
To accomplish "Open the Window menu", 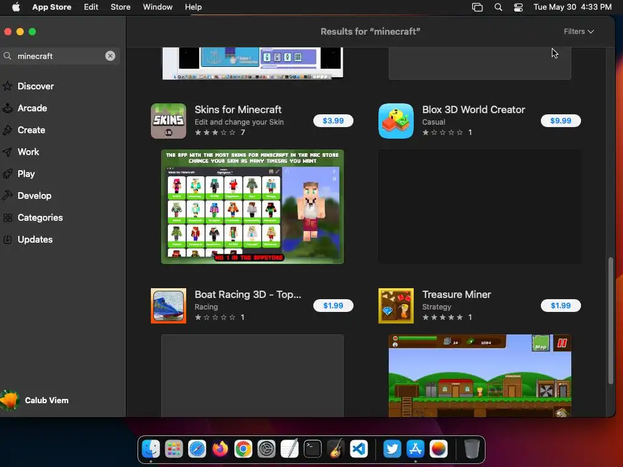I will (158, 7).
